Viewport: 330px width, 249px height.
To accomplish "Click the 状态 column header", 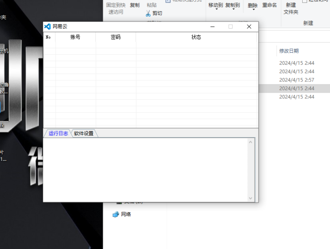I will [x=196, y=37].
